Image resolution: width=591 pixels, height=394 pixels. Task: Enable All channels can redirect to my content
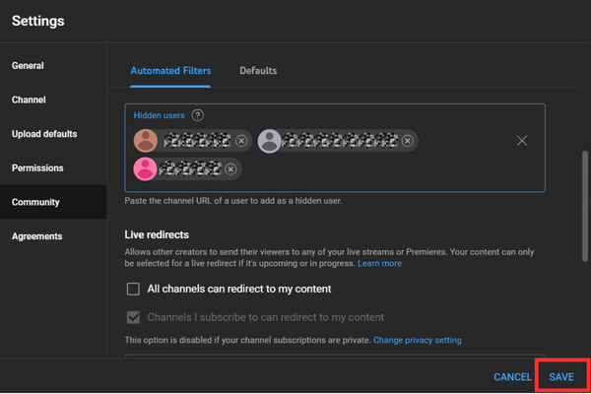(x=133, y=290)
